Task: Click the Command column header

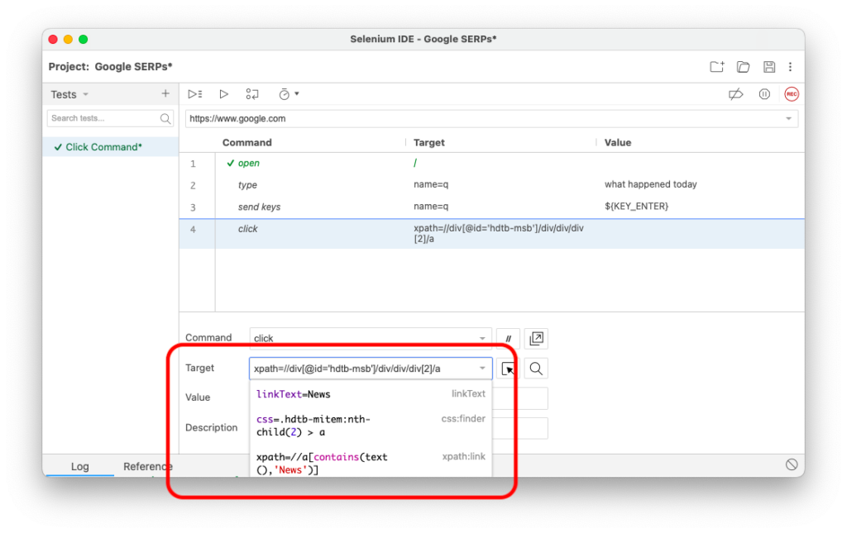Action: (246, 142)
